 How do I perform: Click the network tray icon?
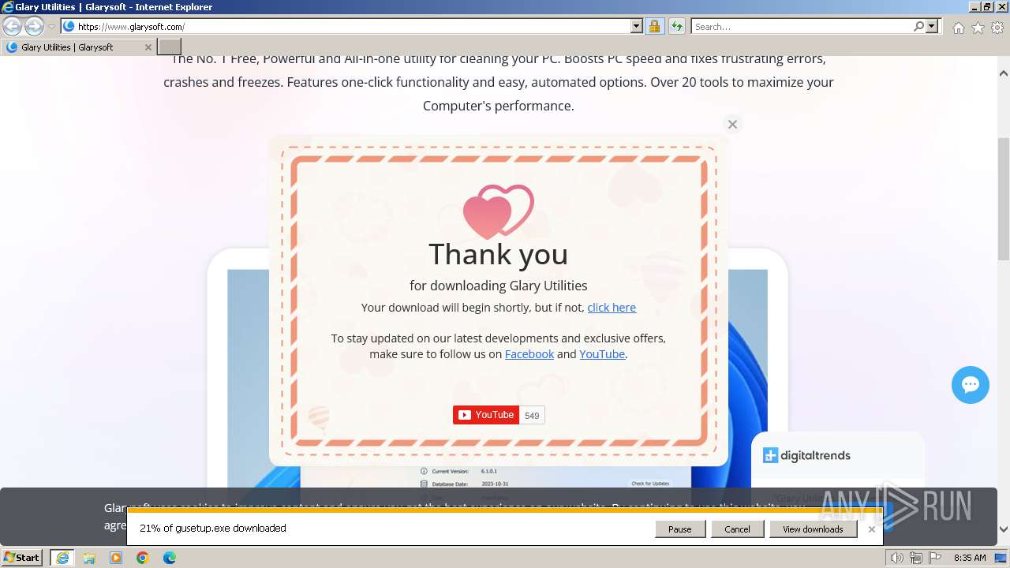pyautogui.click(x=916, y=558)
